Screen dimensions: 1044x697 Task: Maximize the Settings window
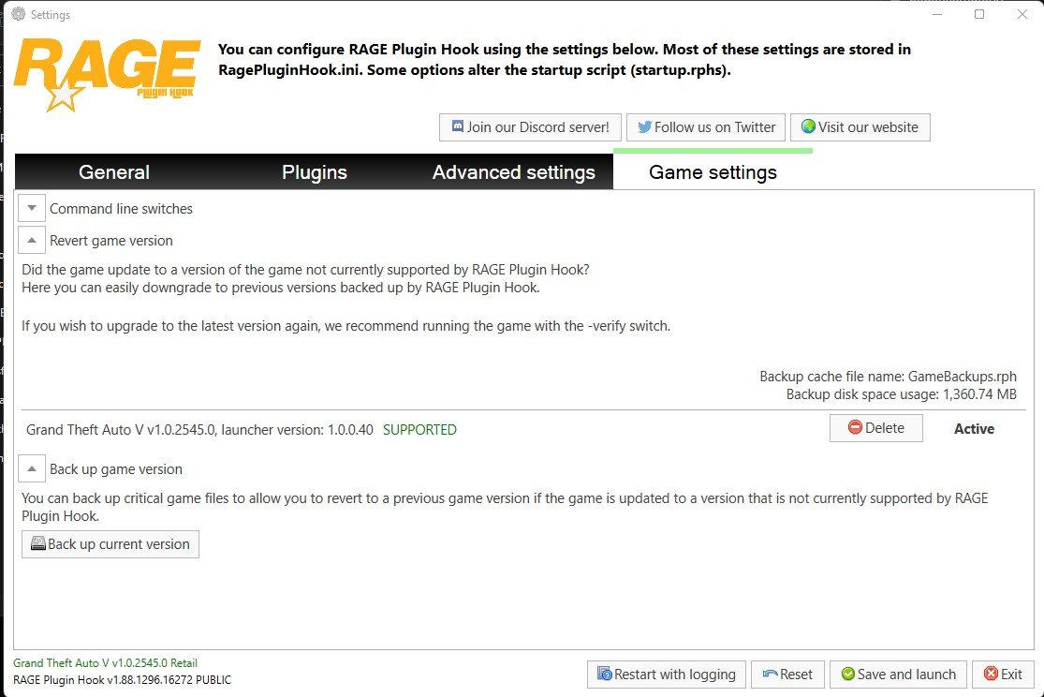point(979,14)
